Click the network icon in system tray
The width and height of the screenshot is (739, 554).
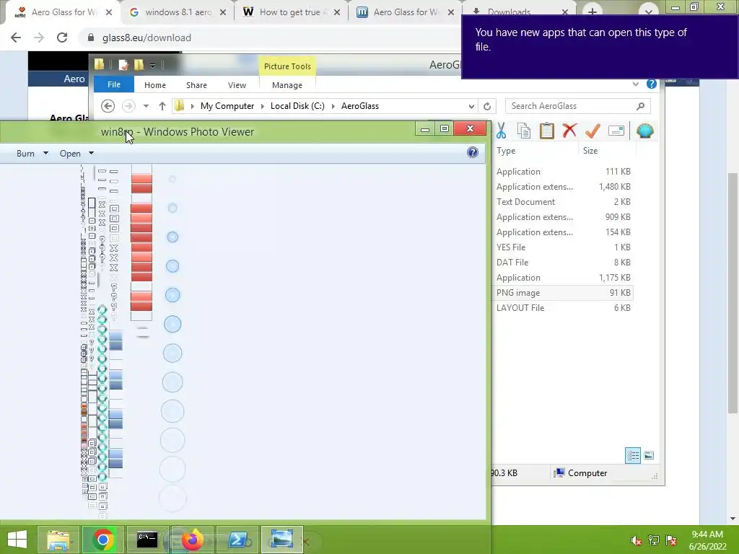pos(654,540)
